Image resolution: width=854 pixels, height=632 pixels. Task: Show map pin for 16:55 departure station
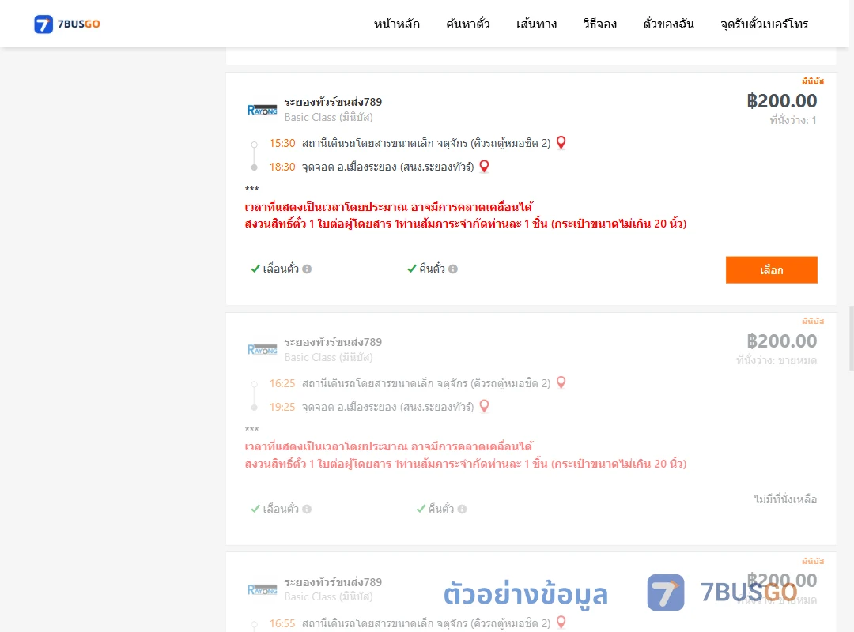(561, 623)
